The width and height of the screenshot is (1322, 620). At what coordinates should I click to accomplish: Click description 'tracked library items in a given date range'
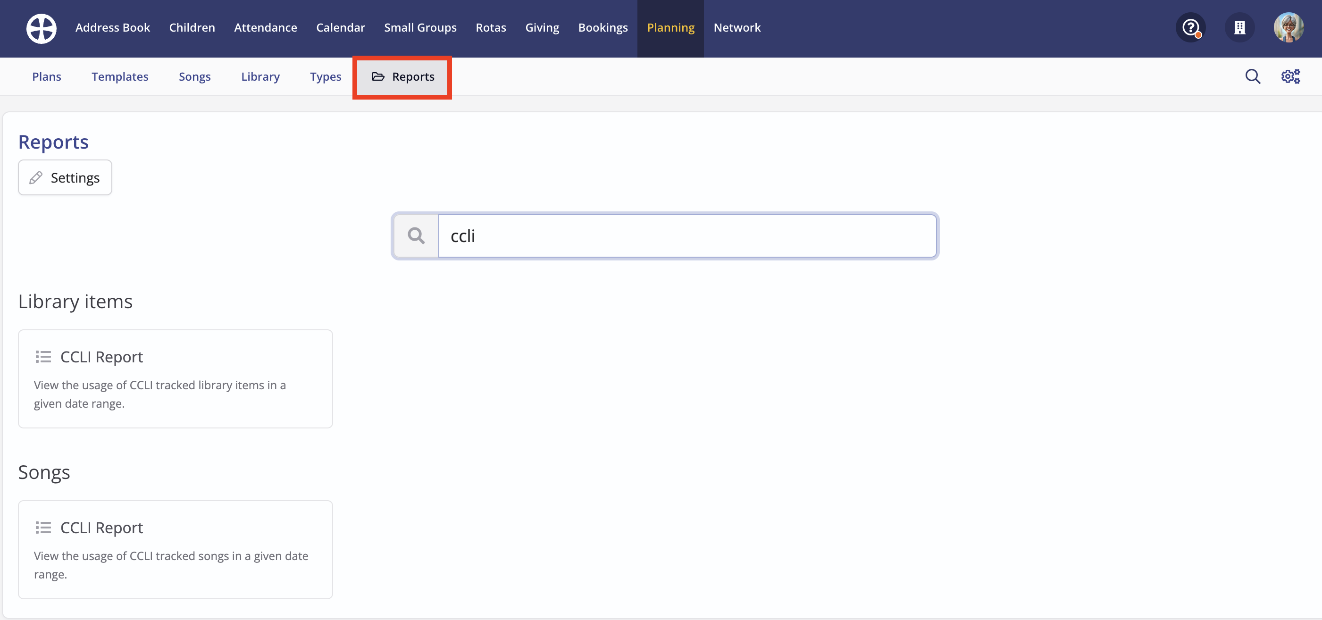coord(160,394)
